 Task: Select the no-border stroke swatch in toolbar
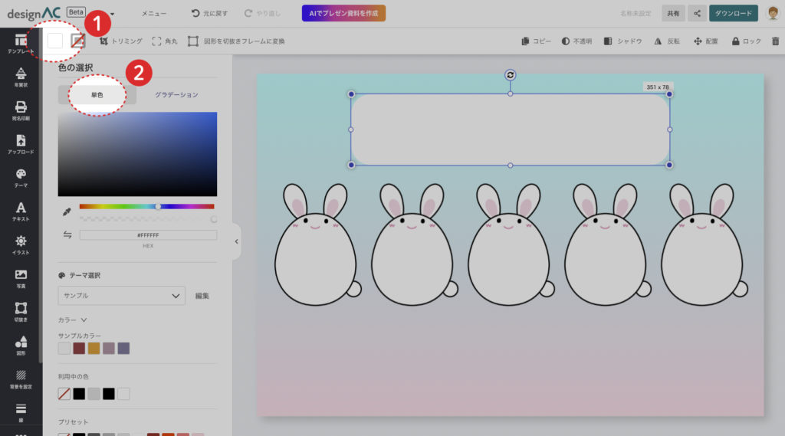coord(77,41)
